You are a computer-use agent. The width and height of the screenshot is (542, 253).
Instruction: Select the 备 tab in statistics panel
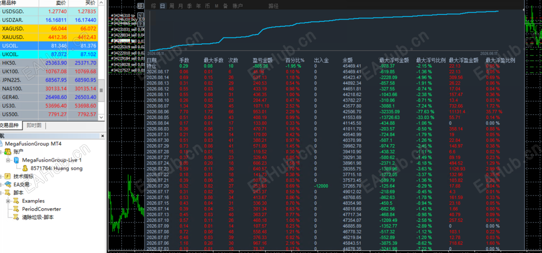pyautogui.click(x=225, y=6)
